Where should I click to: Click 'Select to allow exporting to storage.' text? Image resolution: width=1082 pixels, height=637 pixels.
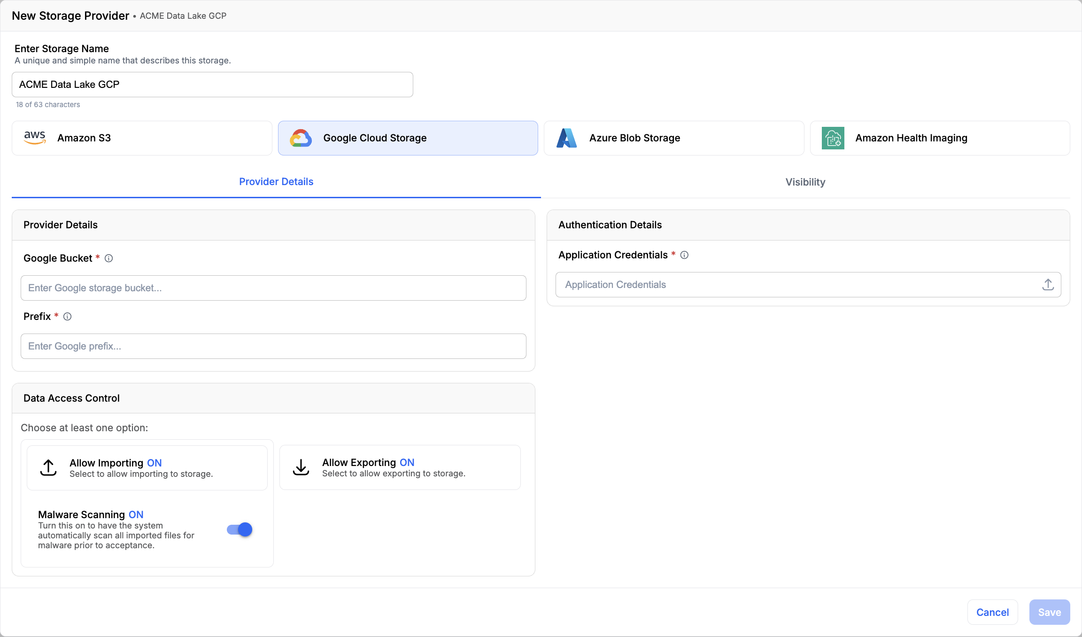click(x=394, y=474)
